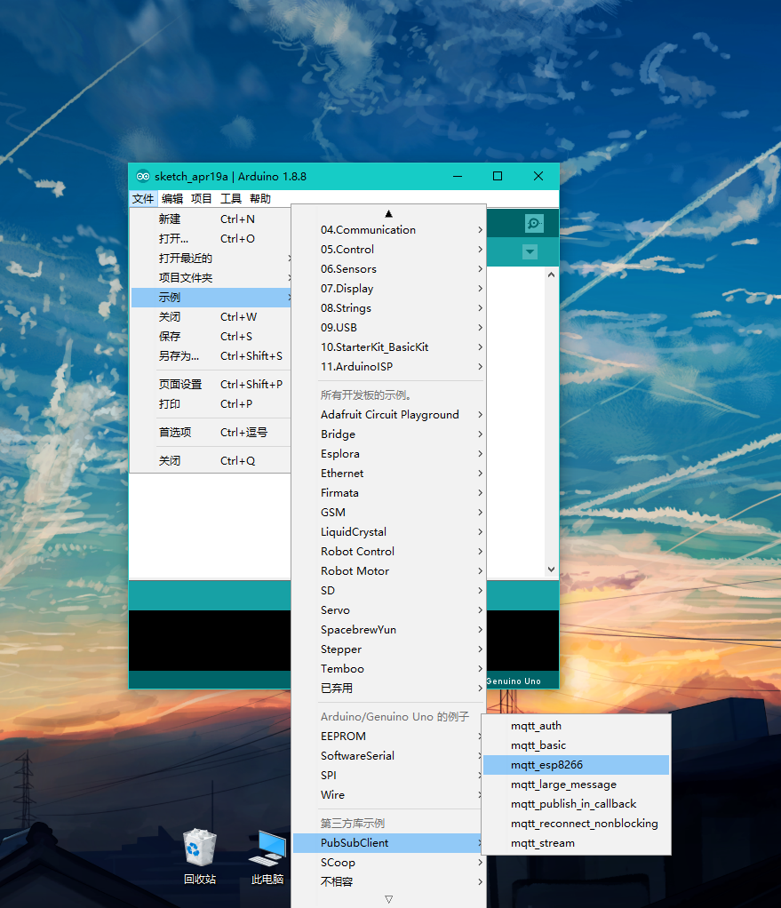Open 已弃用 examples submenu
781x908 pixels.
click(x=388, y=689)
